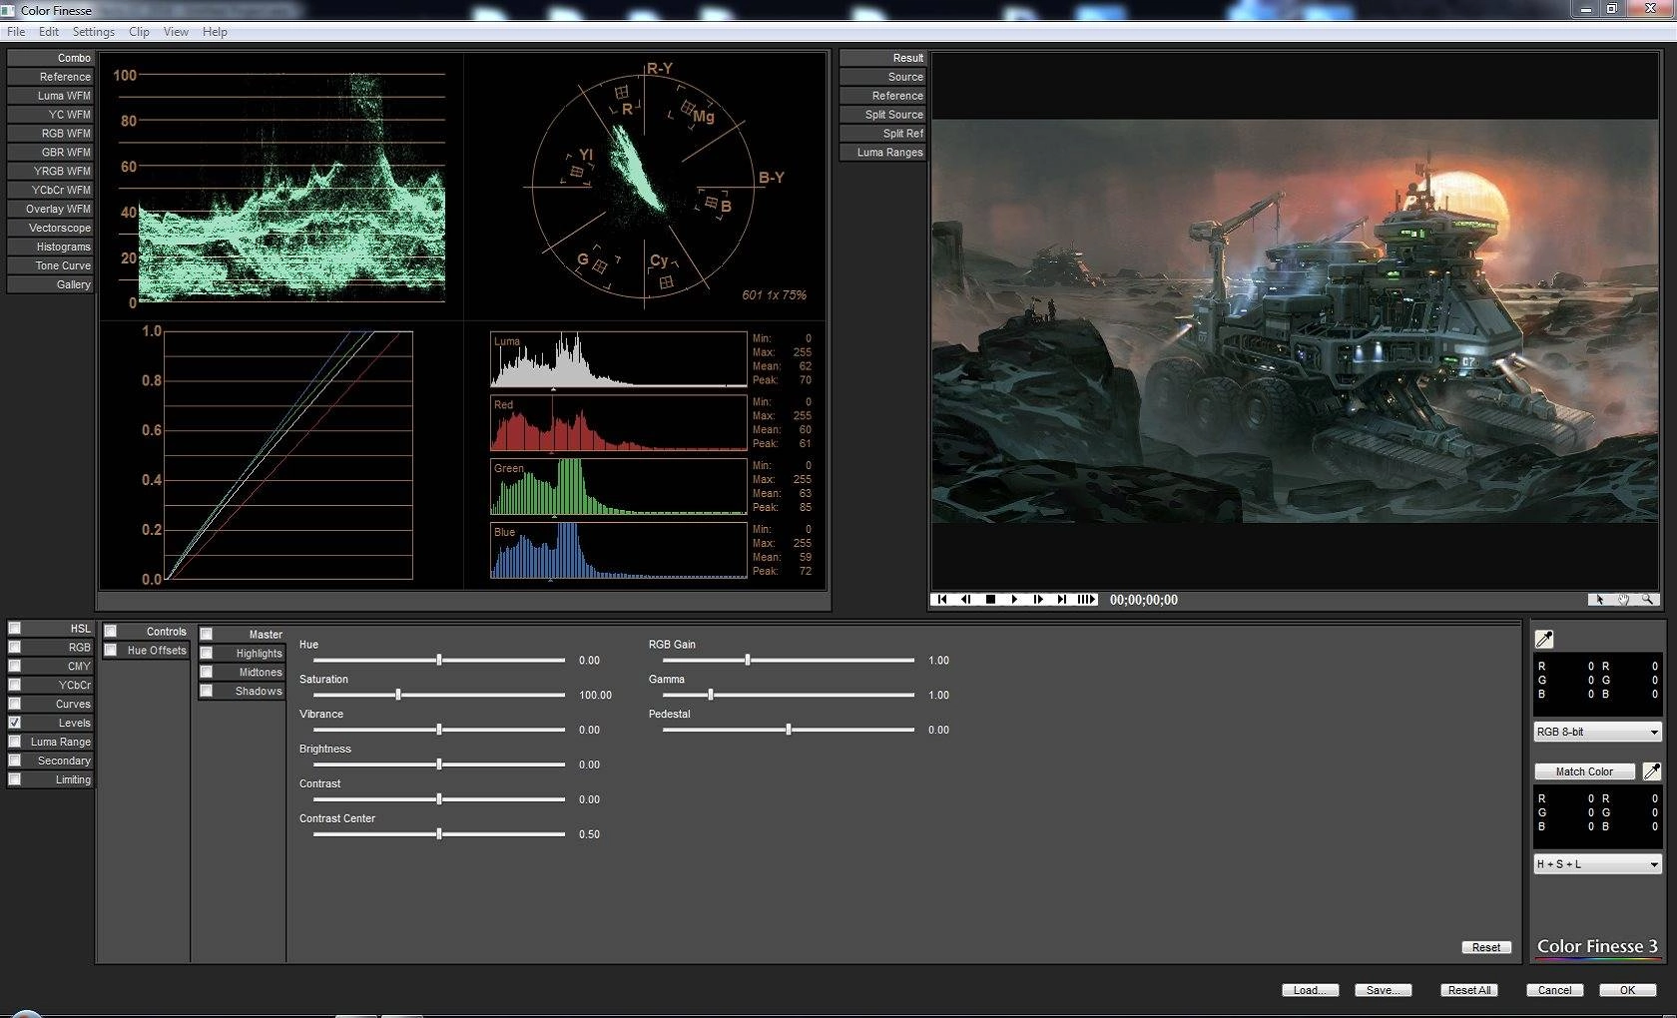Toggle the YCbCr checkbox
This screenshot has height=1018, width=1677.
[x=15, y=685]
